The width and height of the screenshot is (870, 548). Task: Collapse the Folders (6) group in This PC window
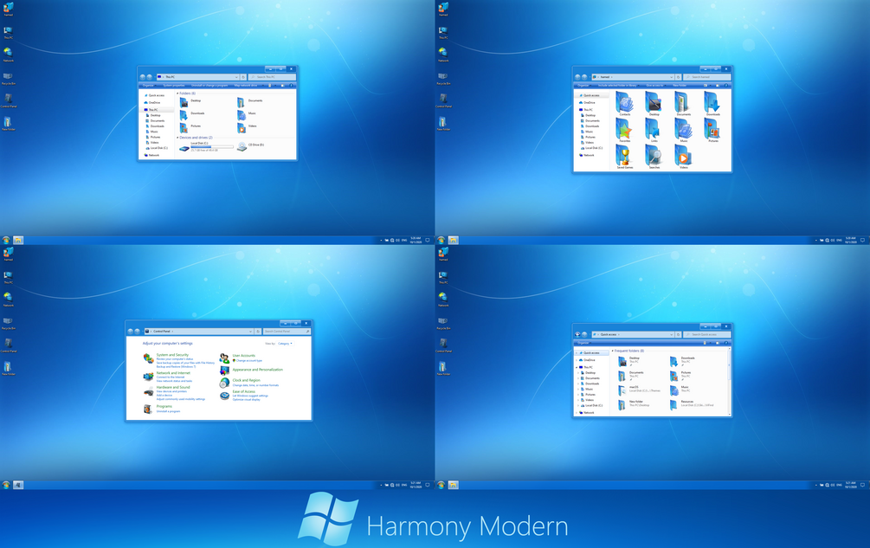[x=177, y=93]
